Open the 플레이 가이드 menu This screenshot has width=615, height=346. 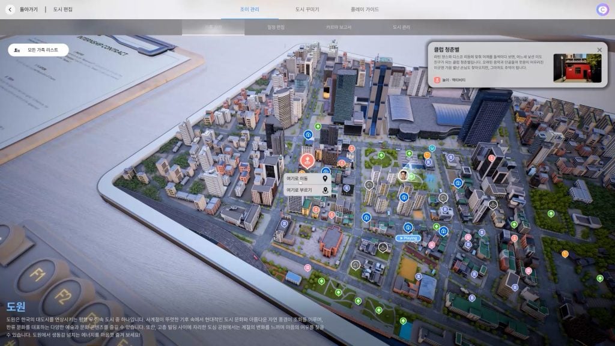click(362, 9)
